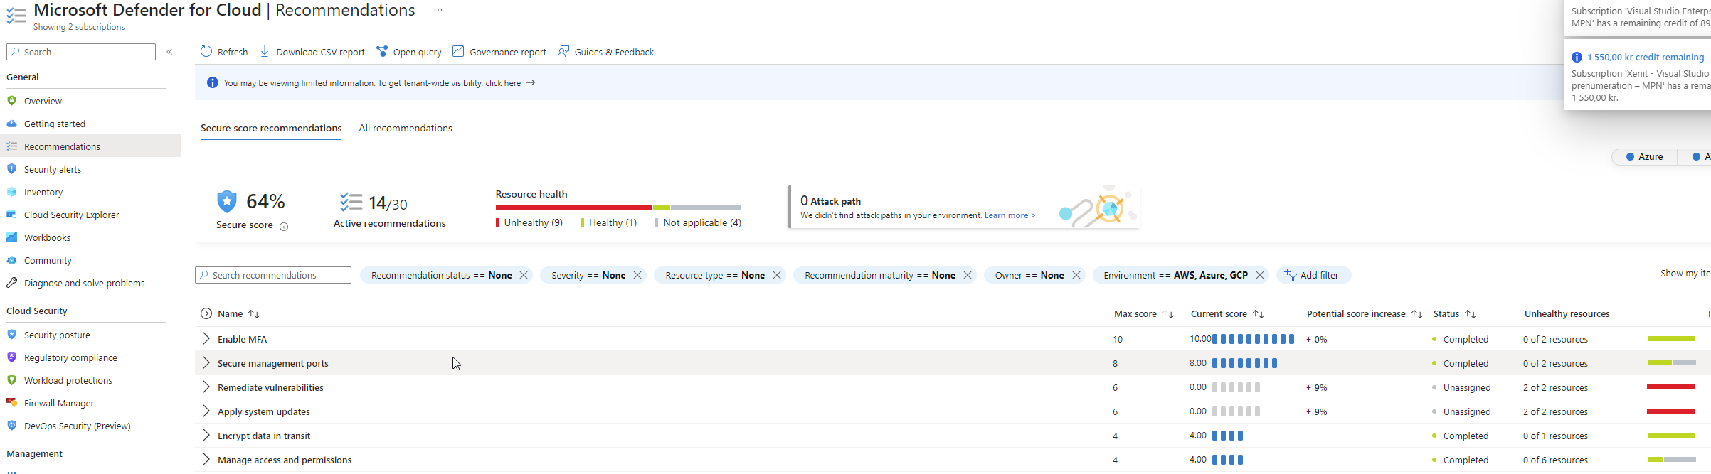Click Learn more attack path link
This screenshot has width=1711, height=474.
click(x=1010, y=215)
